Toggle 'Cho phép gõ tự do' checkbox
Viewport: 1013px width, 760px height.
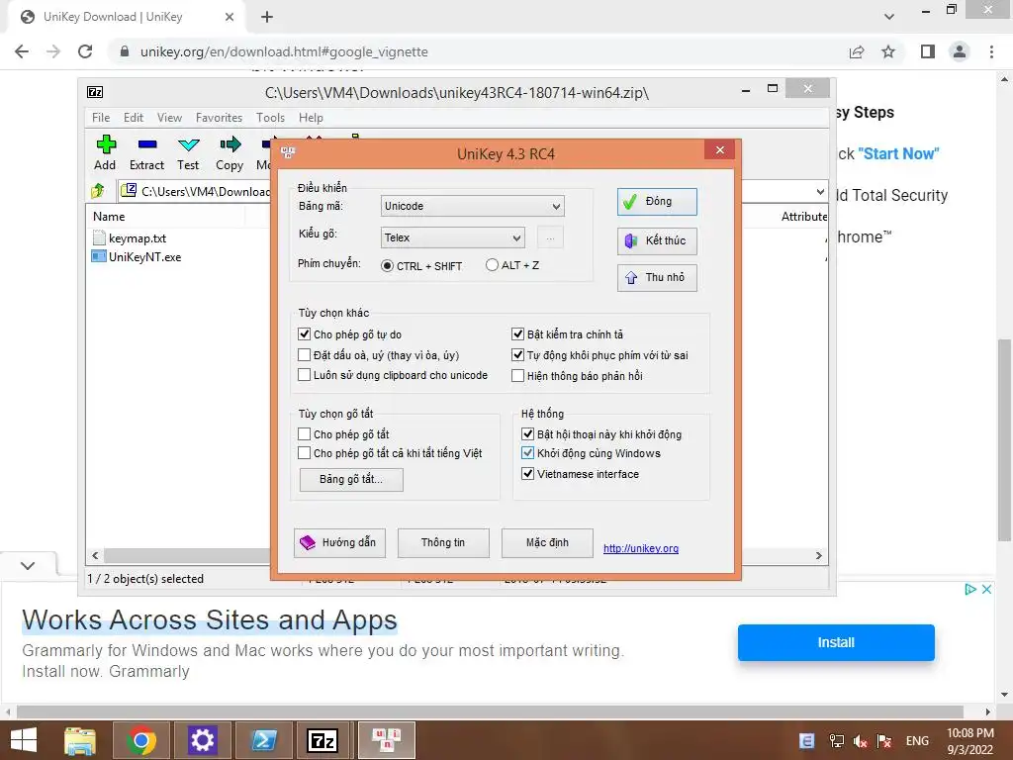pyautogui.click(x=305, y=334)
